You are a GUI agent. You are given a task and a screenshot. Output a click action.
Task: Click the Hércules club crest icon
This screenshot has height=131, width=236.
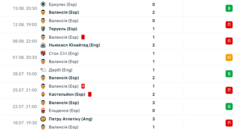(x=43, y=4)
